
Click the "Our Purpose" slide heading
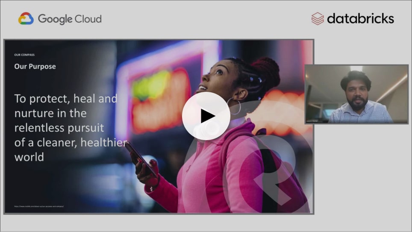point(35,67)
